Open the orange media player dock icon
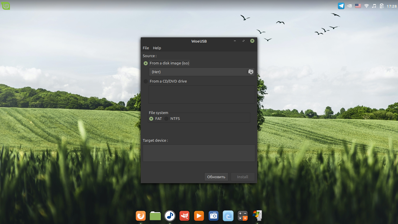This screenshot has width=398, height=224. pos(199,216)
